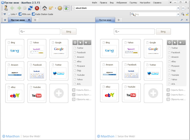
Task: Go back with the green left arrow
Action: [12, 8]
